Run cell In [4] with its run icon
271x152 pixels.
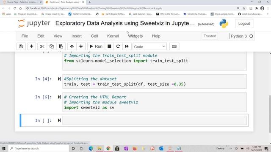point(59,79)
